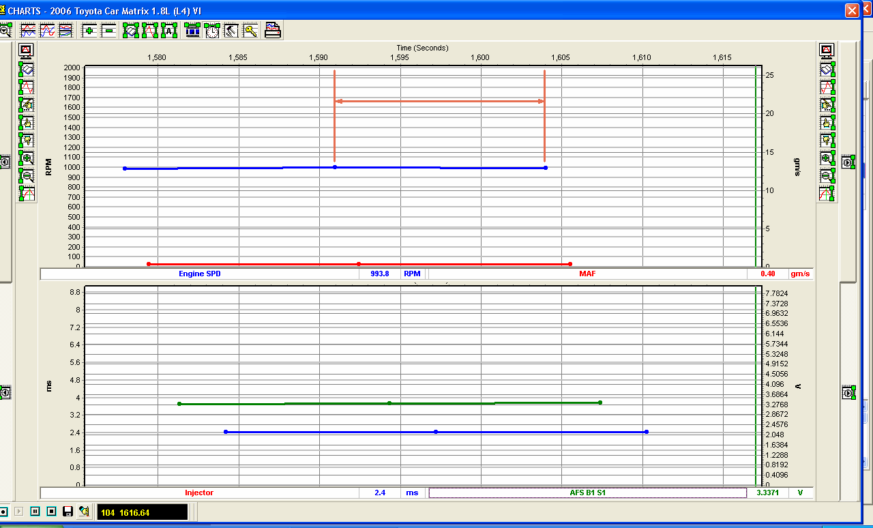Screen dimensions: 873x528
Task: Click the gold key icon in toolbar
Action: (x=250, y=30)
